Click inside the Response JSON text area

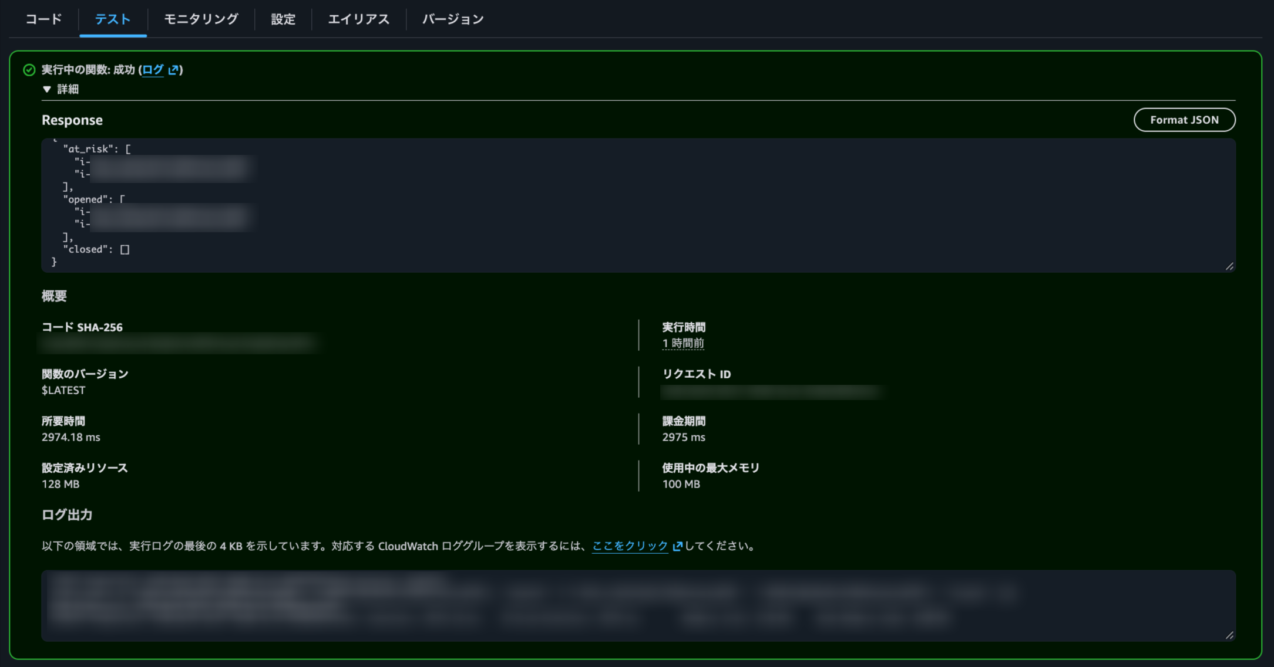click(x=638, y=205)
